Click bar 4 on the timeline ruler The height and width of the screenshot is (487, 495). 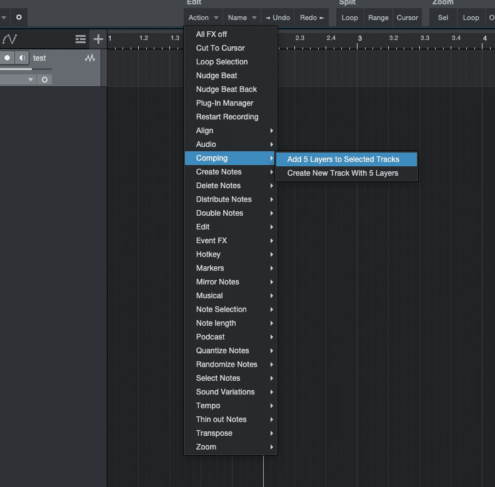point(484,39)
